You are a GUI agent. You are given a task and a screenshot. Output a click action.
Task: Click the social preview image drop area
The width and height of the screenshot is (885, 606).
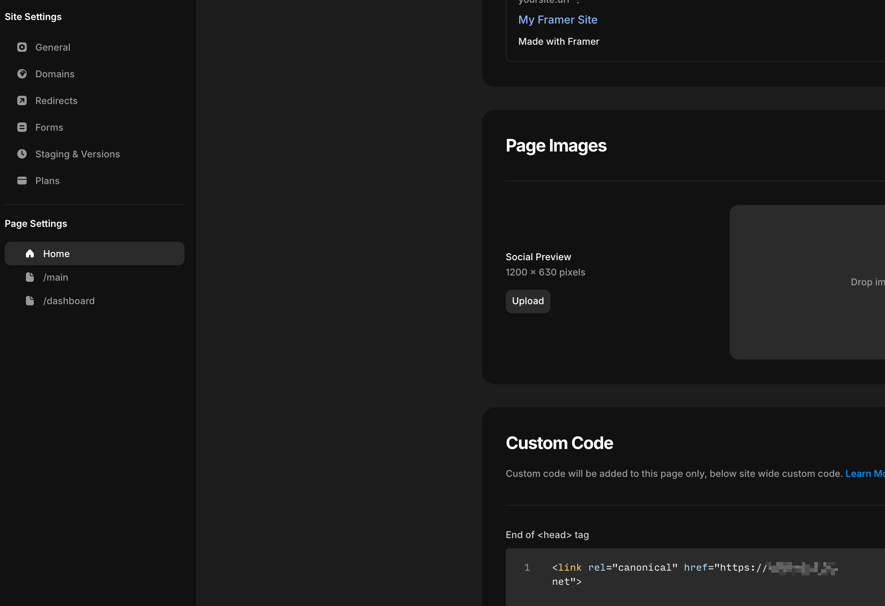pyautogui.click(x=807, y=282)
